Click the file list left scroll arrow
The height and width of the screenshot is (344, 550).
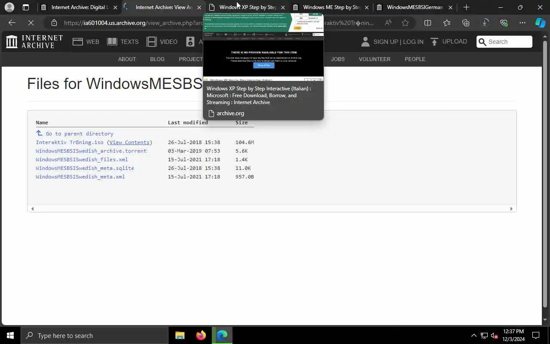32,209
